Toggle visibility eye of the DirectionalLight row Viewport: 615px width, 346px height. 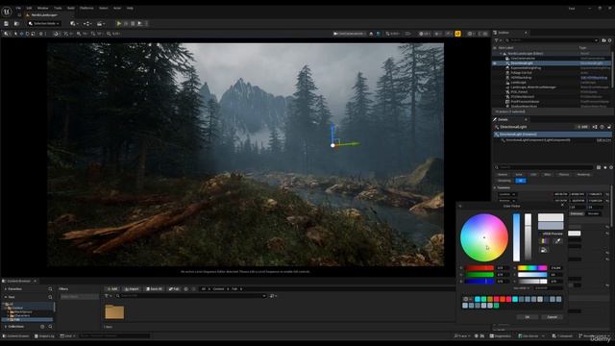click(x=495, y=63)
